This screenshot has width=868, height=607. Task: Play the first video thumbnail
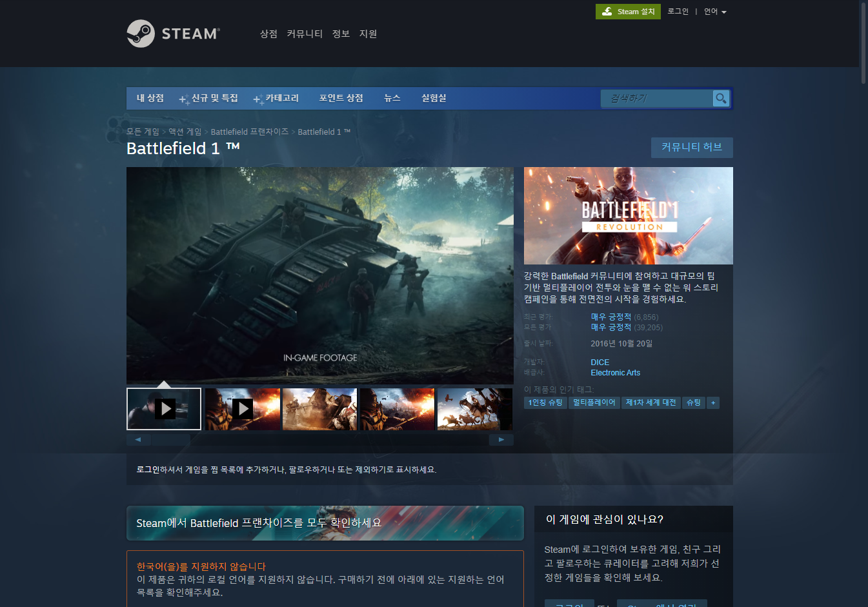pyautogui.click(x=164, y=409)
